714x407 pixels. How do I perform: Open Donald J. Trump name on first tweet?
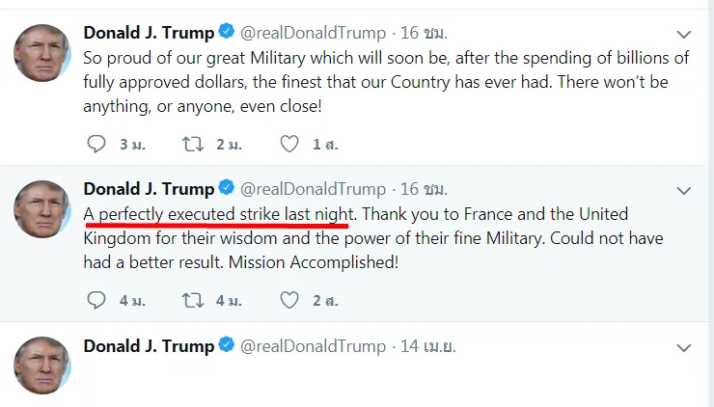(x=149, y=33)
